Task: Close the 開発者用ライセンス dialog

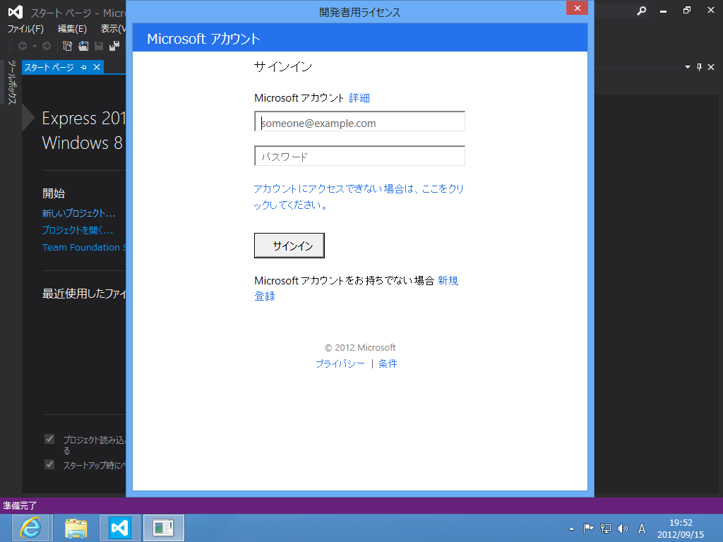Action: pos(577,8)
